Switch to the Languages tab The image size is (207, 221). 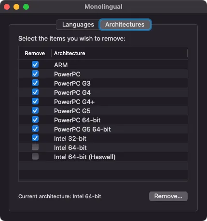[x=78, y=25]
